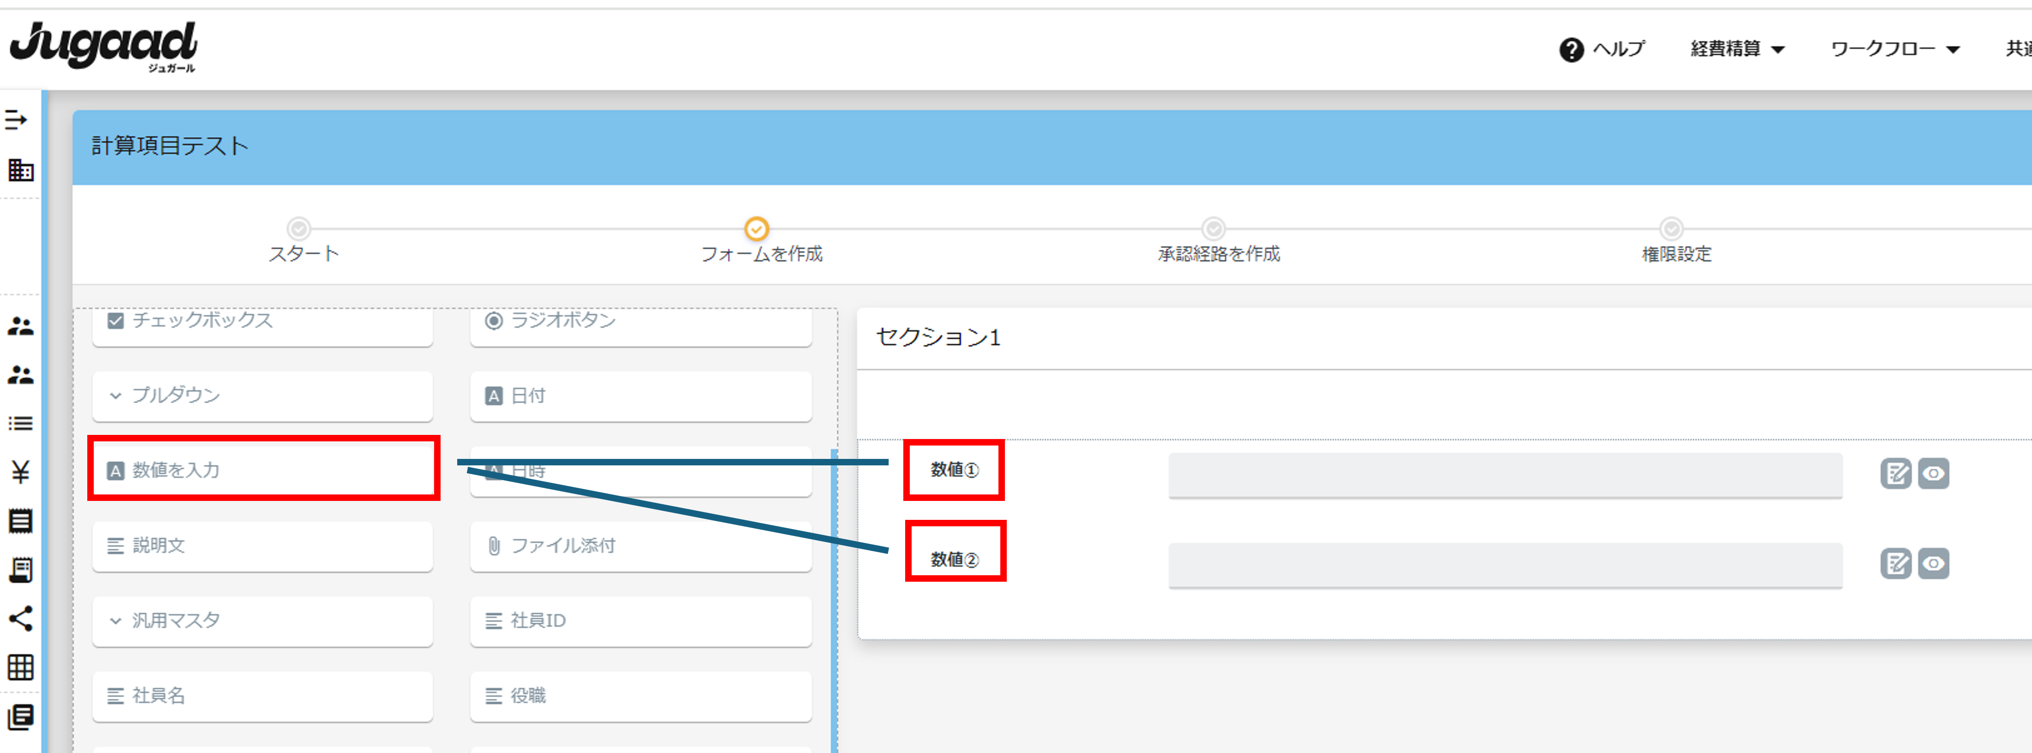The height and width of the screenshot is (753, 2032).
Task: Select the スタート step
Action: 303,241
